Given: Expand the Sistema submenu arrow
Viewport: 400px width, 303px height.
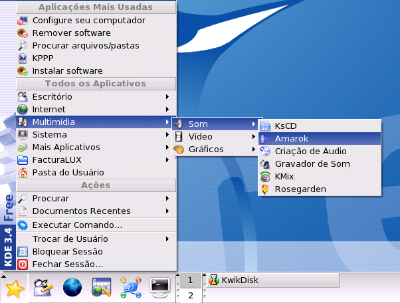Looking at the screenshot, I should [x=167, y=135].
